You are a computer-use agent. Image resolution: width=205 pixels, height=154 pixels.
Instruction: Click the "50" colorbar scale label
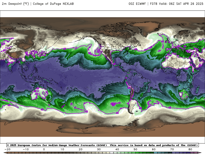136,149
